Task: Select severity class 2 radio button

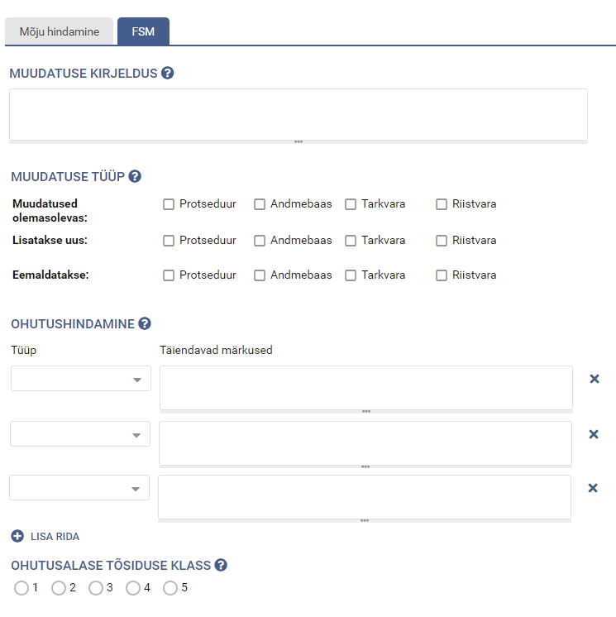Action: click(59, 588)
